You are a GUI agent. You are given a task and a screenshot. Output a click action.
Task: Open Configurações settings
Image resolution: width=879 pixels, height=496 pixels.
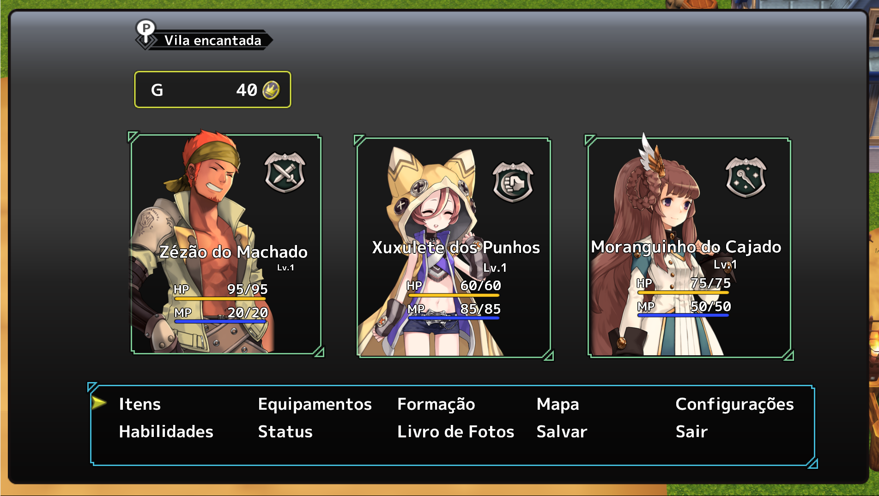(x=734, y=404)
